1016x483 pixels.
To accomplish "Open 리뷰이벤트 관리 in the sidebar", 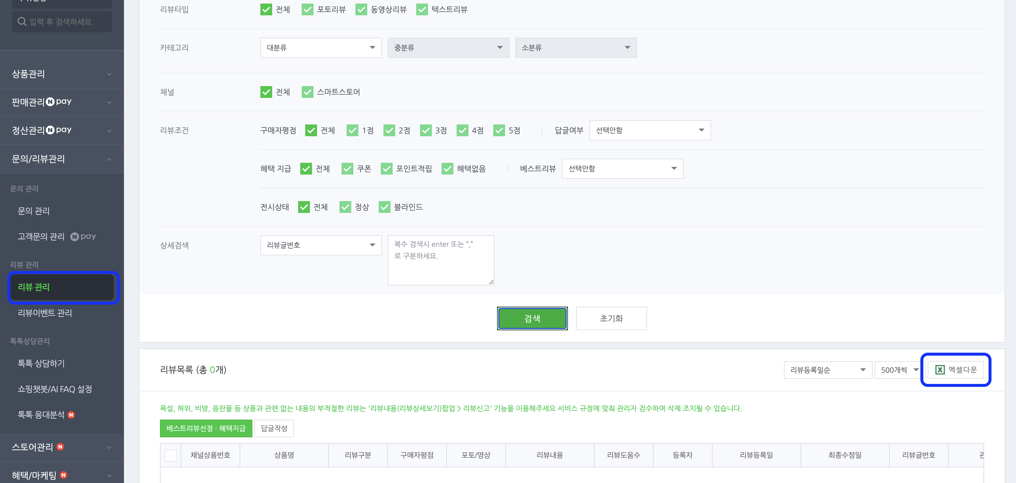I will (45, 313).
